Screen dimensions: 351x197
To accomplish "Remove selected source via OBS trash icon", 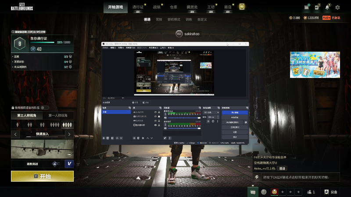I will point(138,138).
